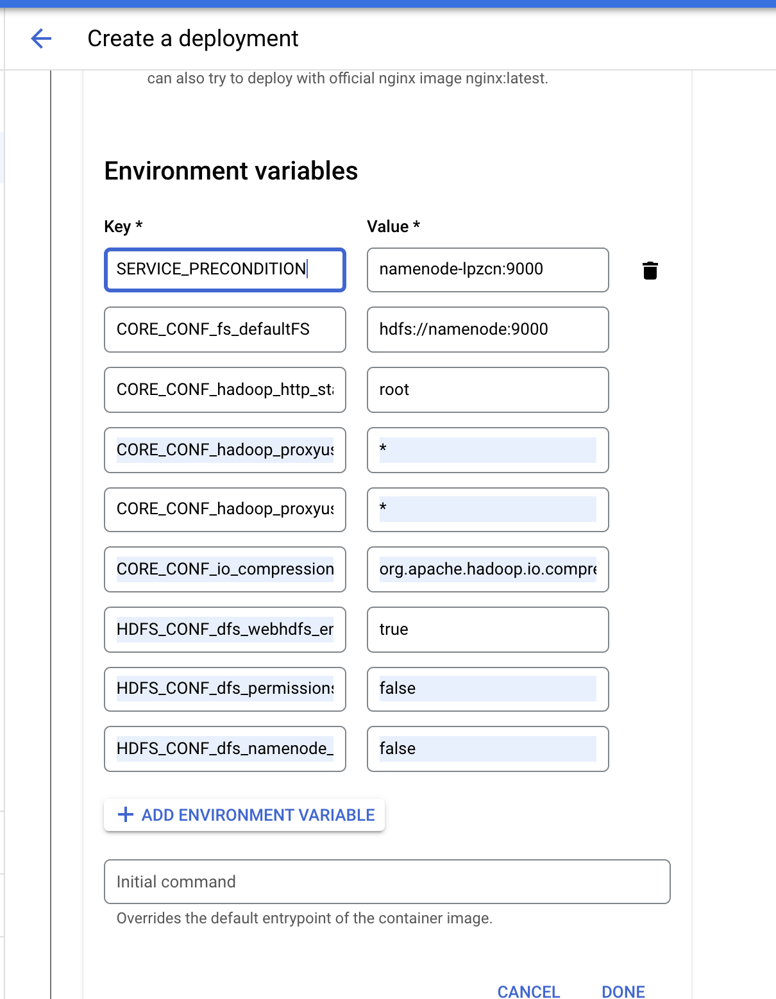Click the HDFS_CONF_dfs_namenode_ key field
776x999 pixels.
(x=224, y=748)
